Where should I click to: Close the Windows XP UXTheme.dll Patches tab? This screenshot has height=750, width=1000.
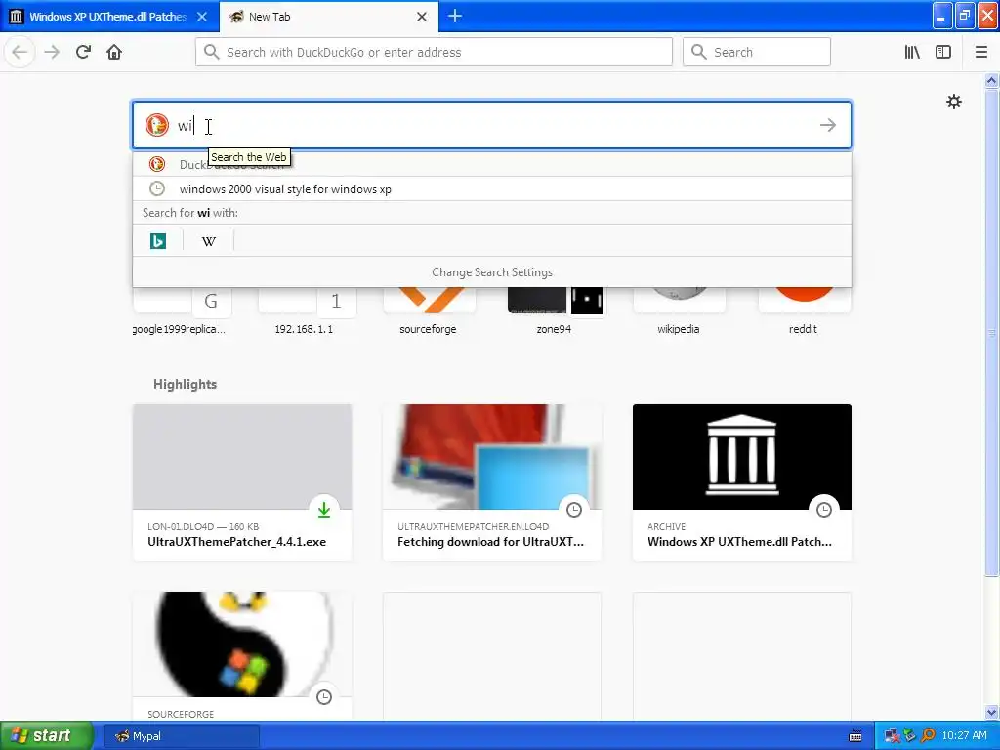pyautogui.click(x=202, y=17)
